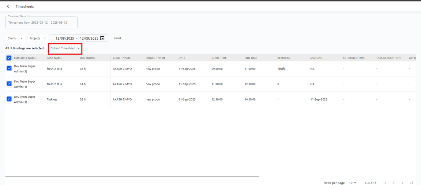Go to the first page of results
Viewport: 421px width, 185px height.
pyautogui.click(x=385, y=183)
